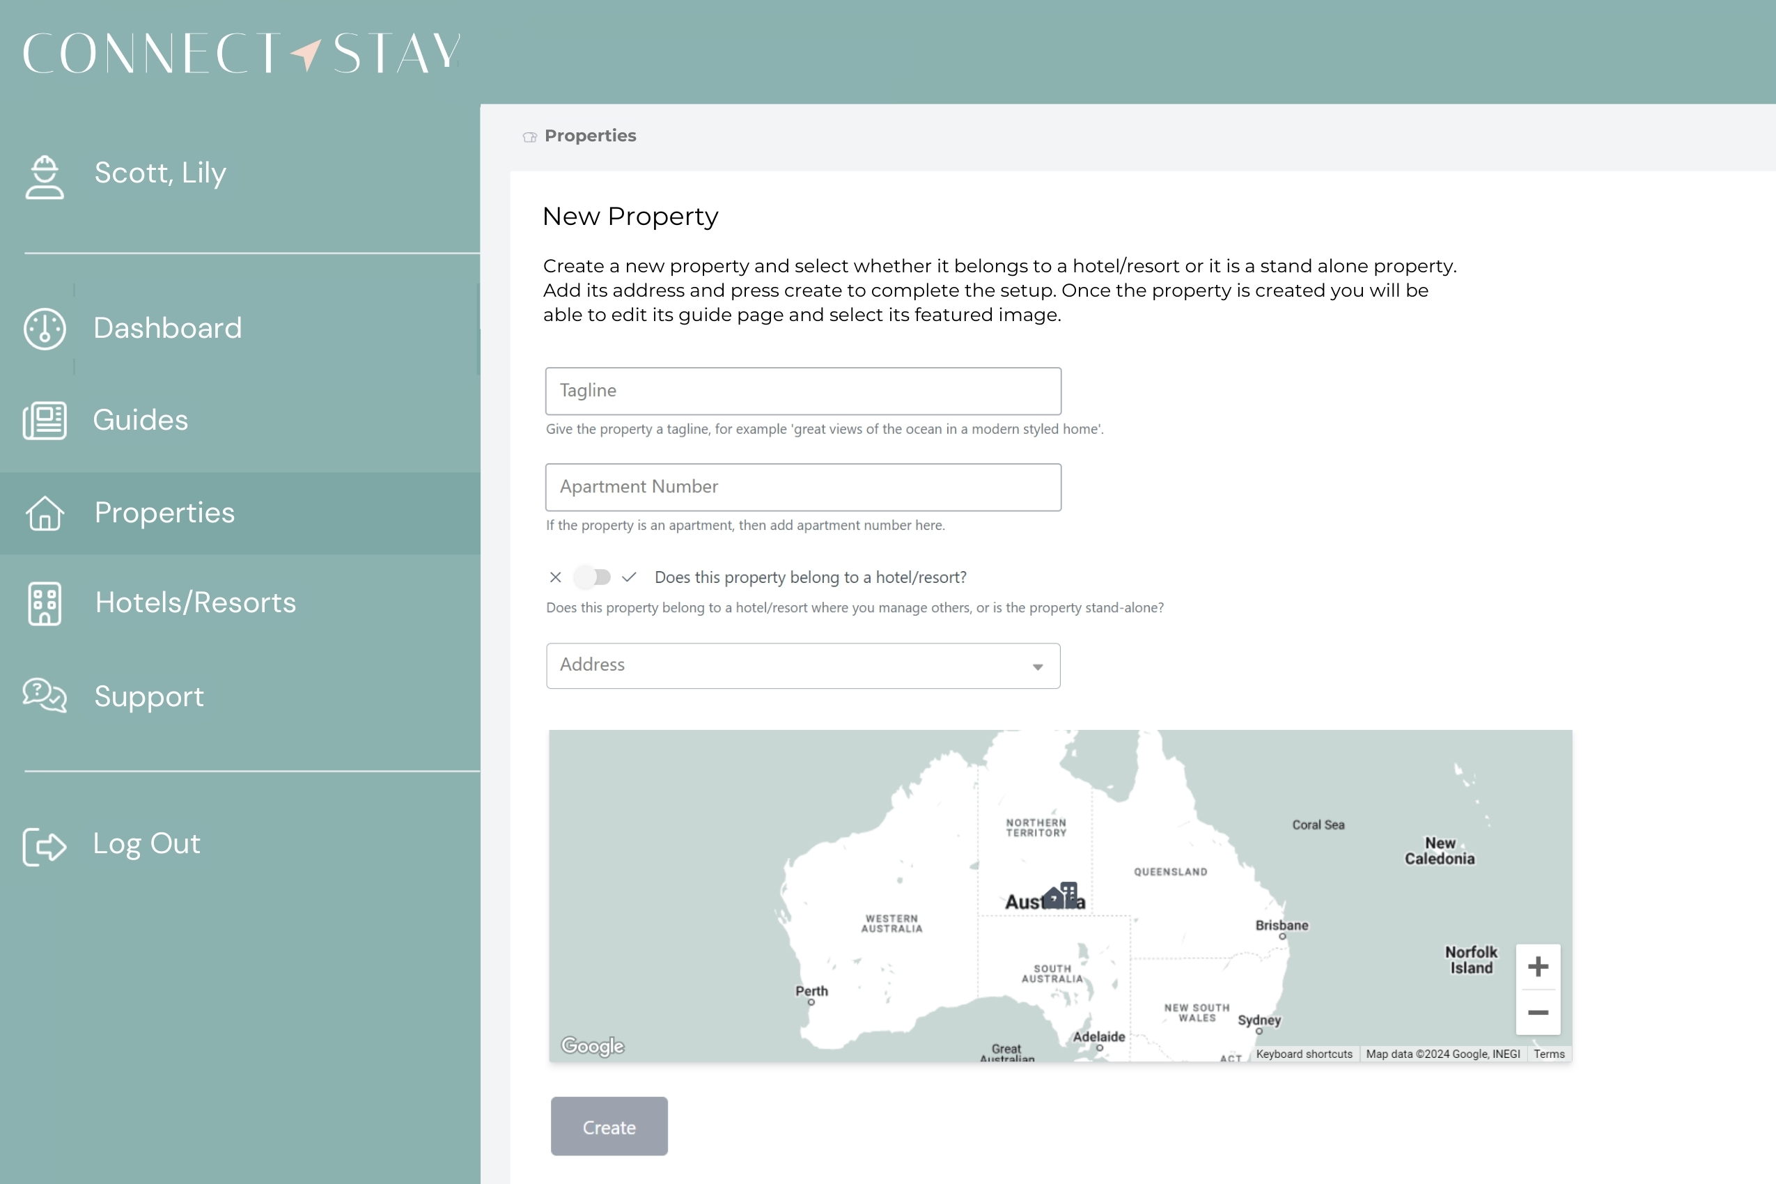Viewport: 1776px width, 1184px height.
Task: Click the New South Wales map label
Action: point(1197,1013)
